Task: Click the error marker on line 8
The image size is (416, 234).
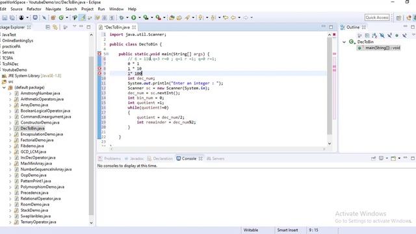Action: pos(99,69)
